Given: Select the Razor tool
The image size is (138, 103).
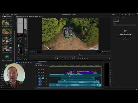Looking at the screenshot, I should click(x=24, y=63).
